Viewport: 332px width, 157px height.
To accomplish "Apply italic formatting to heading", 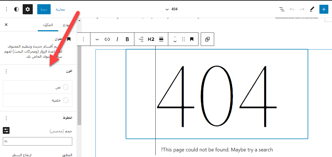I will coord(117,39).
